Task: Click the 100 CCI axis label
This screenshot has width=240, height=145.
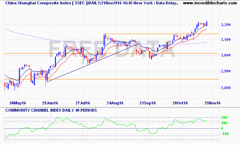Action: [224, 123]
